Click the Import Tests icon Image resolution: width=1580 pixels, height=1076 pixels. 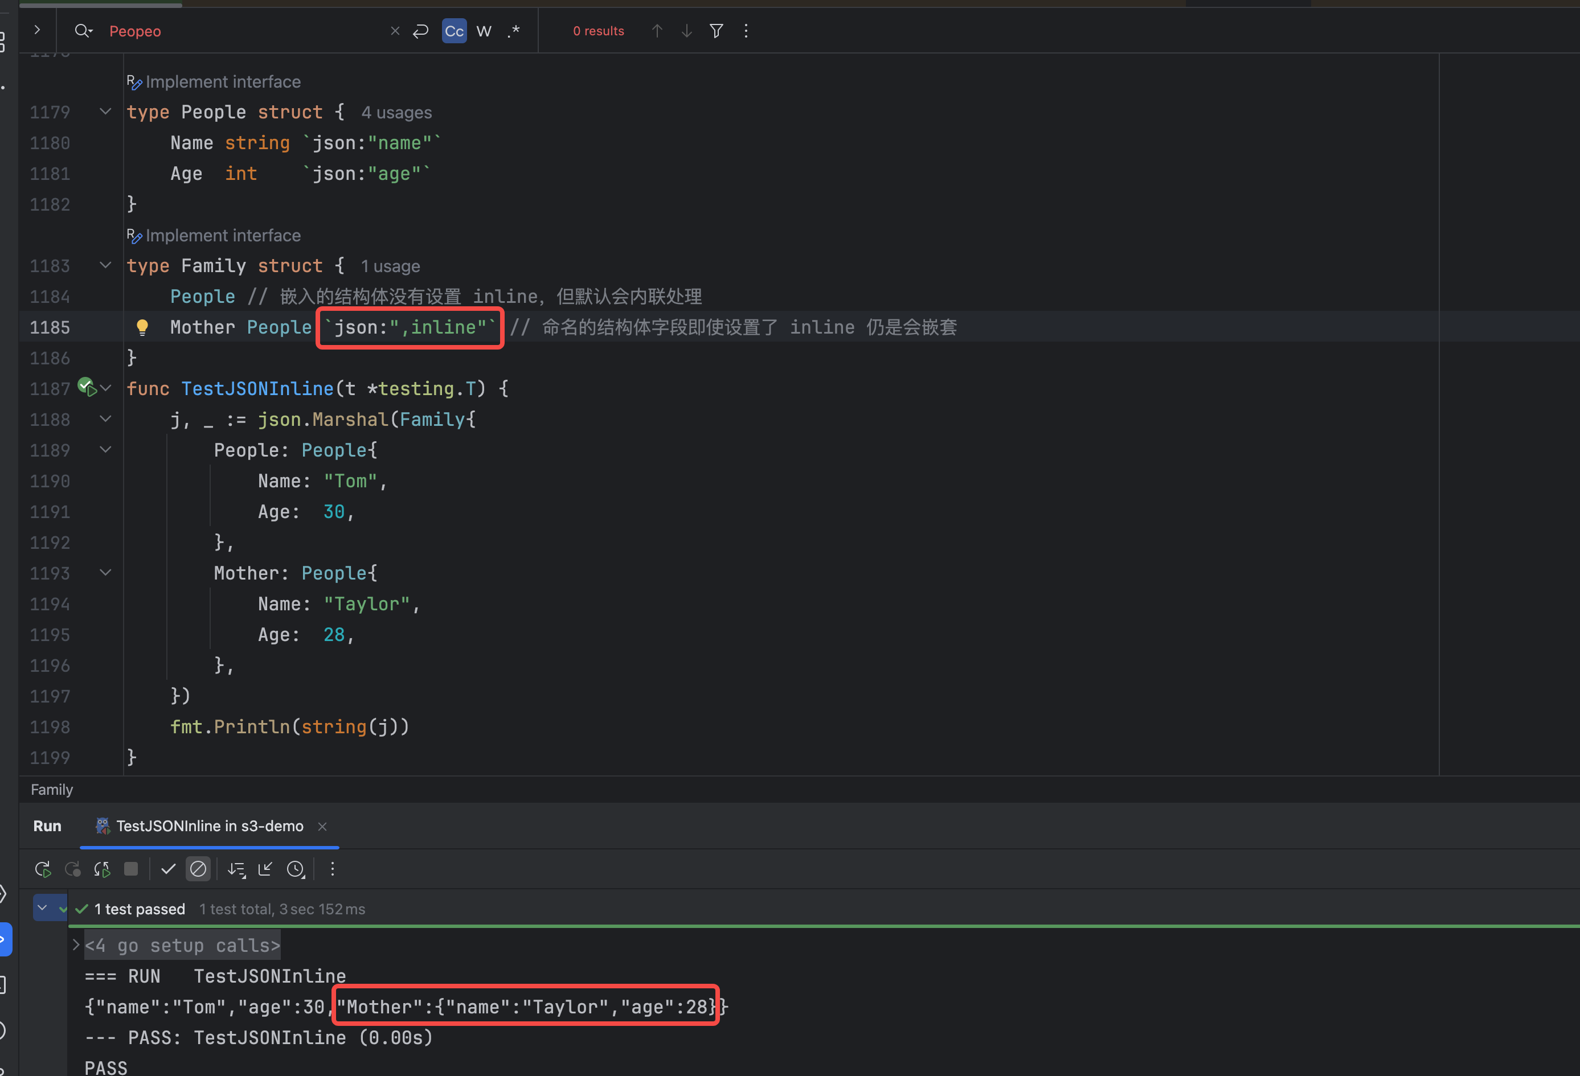click(x=265, y=869)
